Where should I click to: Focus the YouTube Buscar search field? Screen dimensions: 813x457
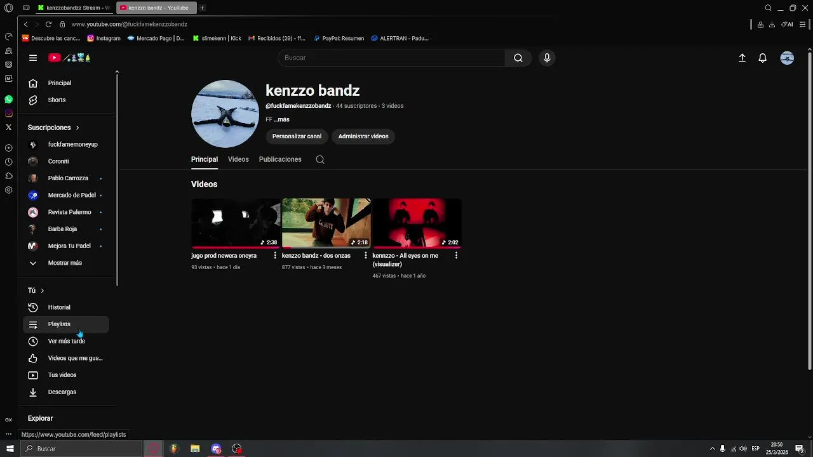391,58
